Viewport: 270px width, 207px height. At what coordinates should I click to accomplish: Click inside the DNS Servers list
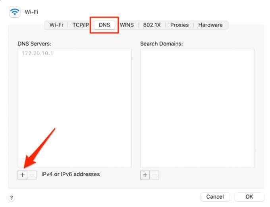(x=75, y=108)
